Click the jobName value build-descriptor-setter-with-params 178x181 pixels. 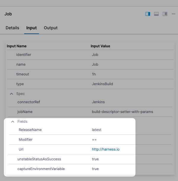pyautogui.click(x=122, y=112)
